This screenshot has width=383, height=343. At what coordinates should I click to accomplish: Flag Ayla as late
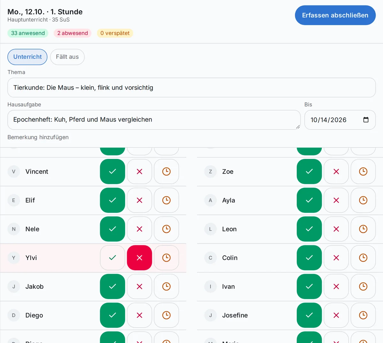point(363,200)
